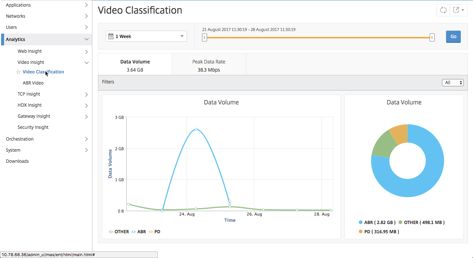Screen dimensions: 473x258
Task: Open the 1 Week time range dropdown
Action: coord(146,36)
